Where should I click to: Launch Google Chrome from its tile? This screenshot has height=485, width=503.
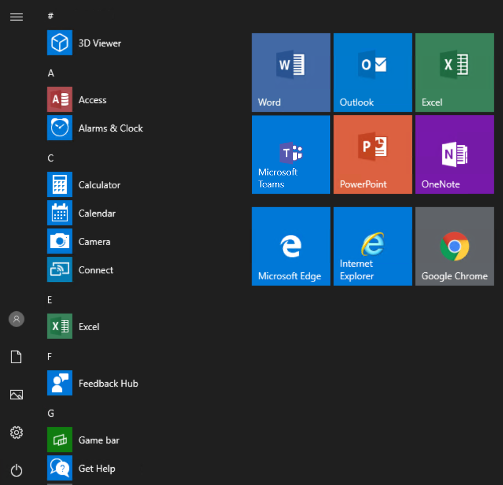[x=454, y=246]
